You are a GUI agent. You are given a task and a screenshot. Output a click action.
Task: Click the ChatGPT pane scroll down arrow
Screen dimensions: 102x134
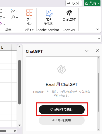coord(98,130)
